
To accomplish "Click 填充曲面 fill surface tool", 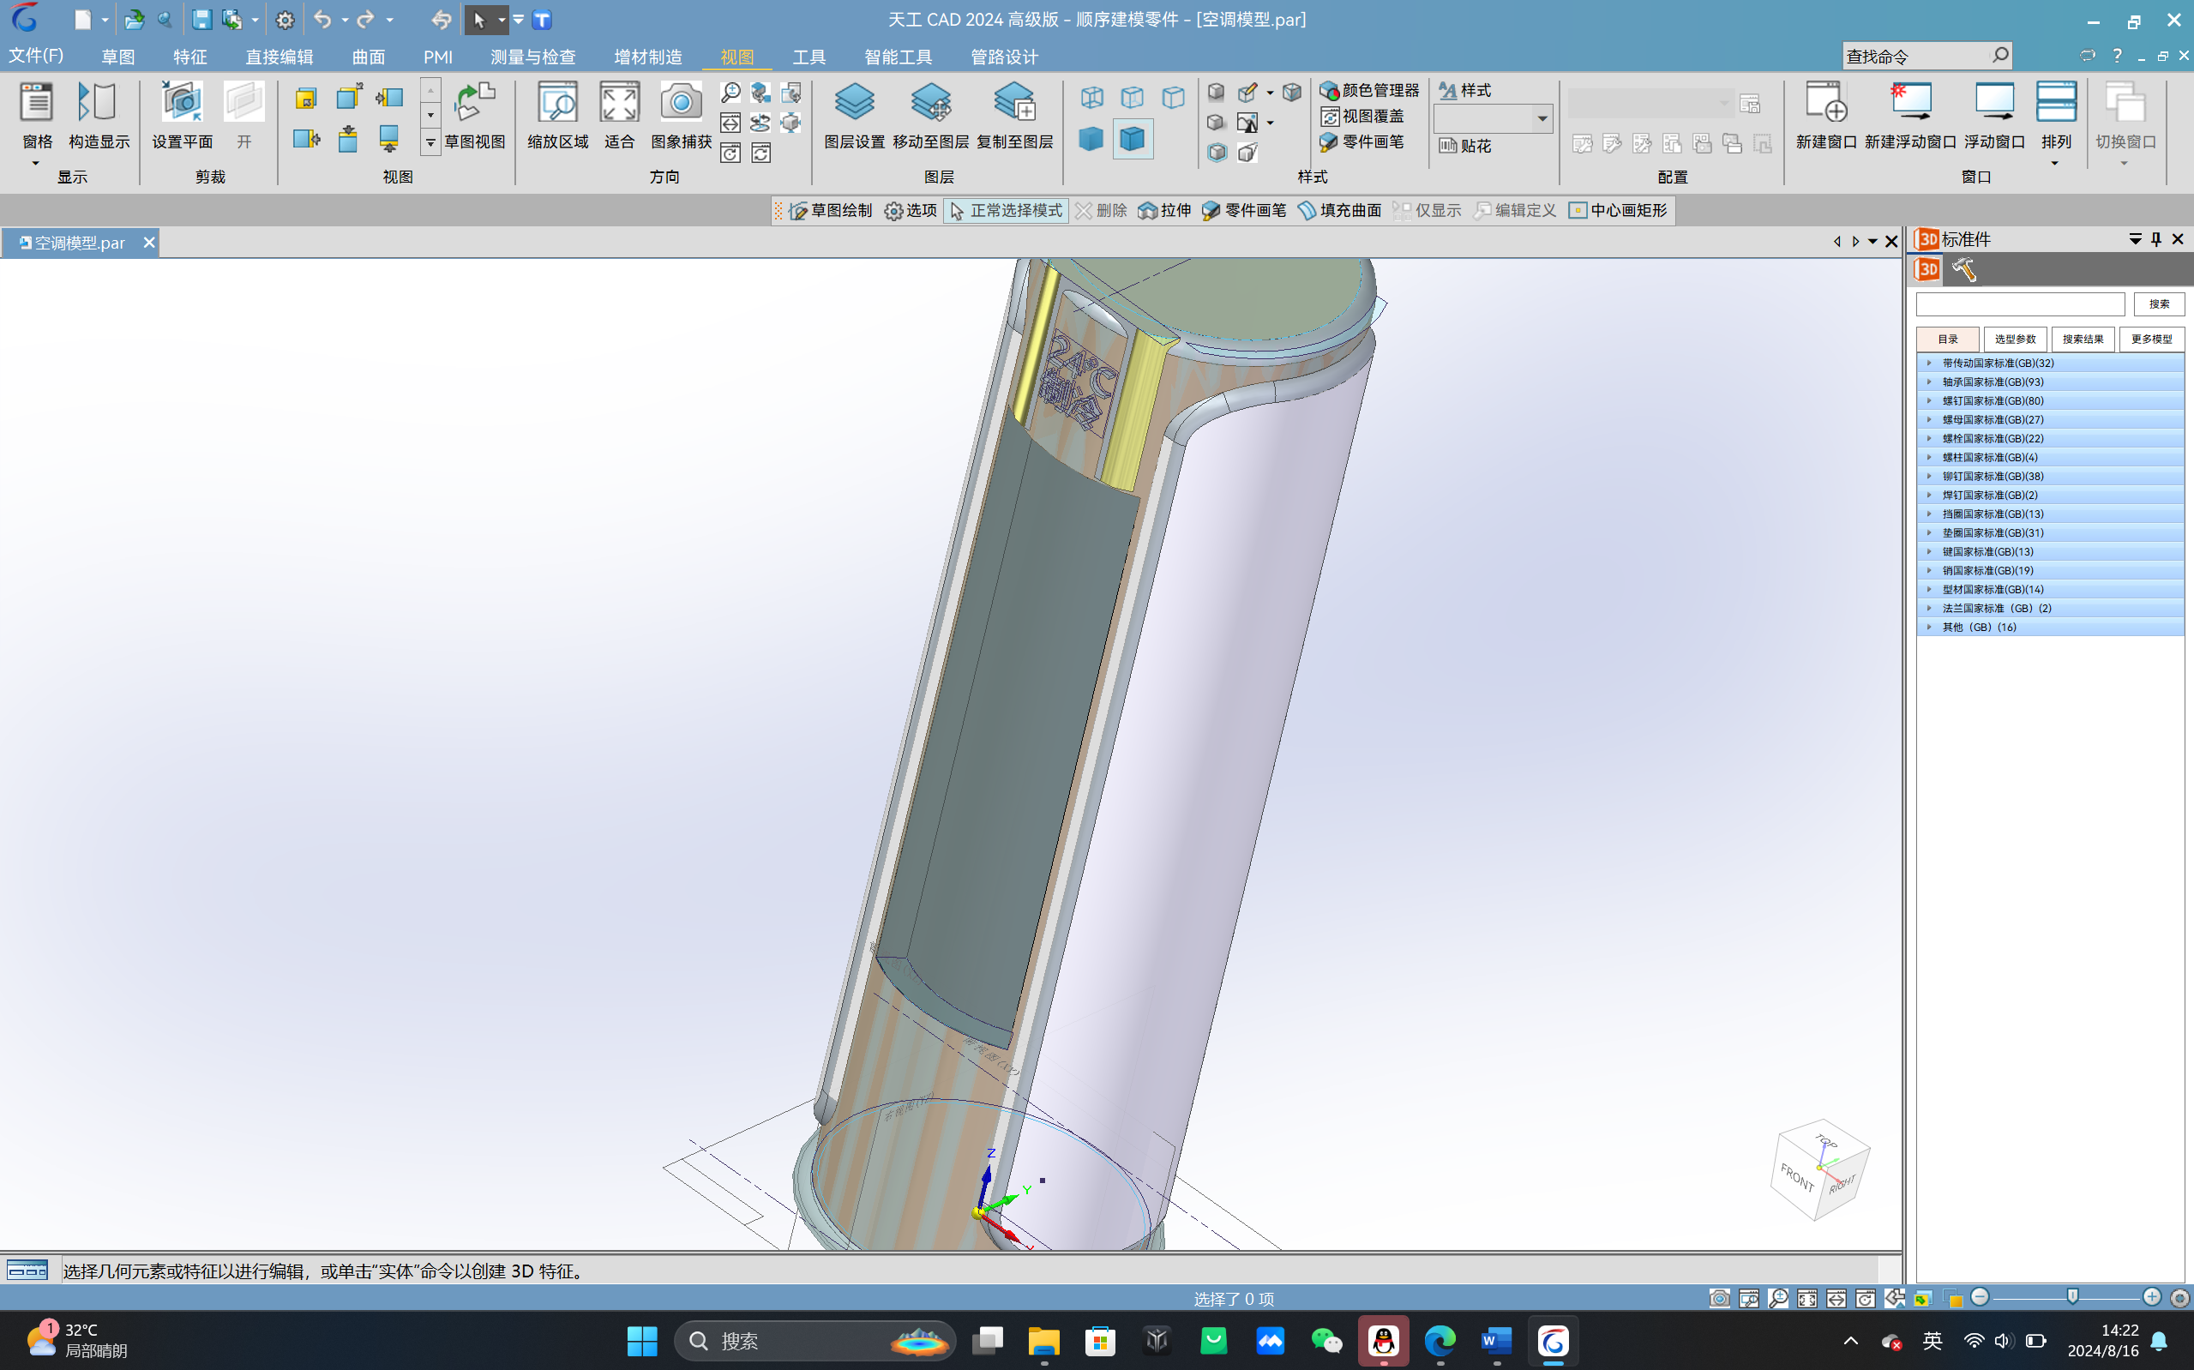I will (1339, 210).
